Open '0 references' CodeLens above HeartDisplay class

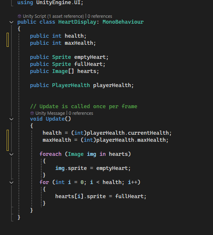coord(100,16)
